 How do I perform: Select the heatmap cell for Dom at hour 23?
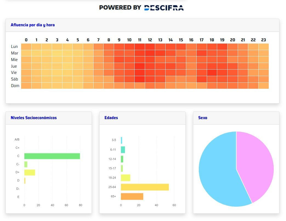(264, 86)
